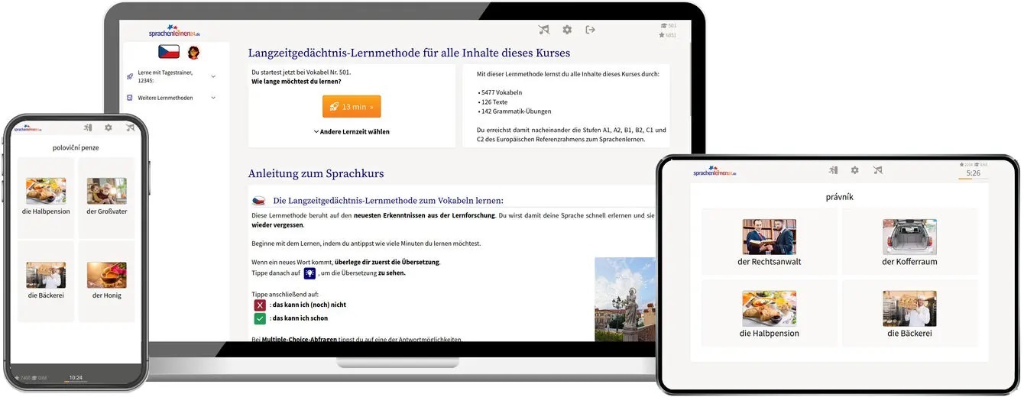This screenshot has width=1024, height=397.
Task: Click Anleitung zum Sprachkurs heading
Action: 316,173
